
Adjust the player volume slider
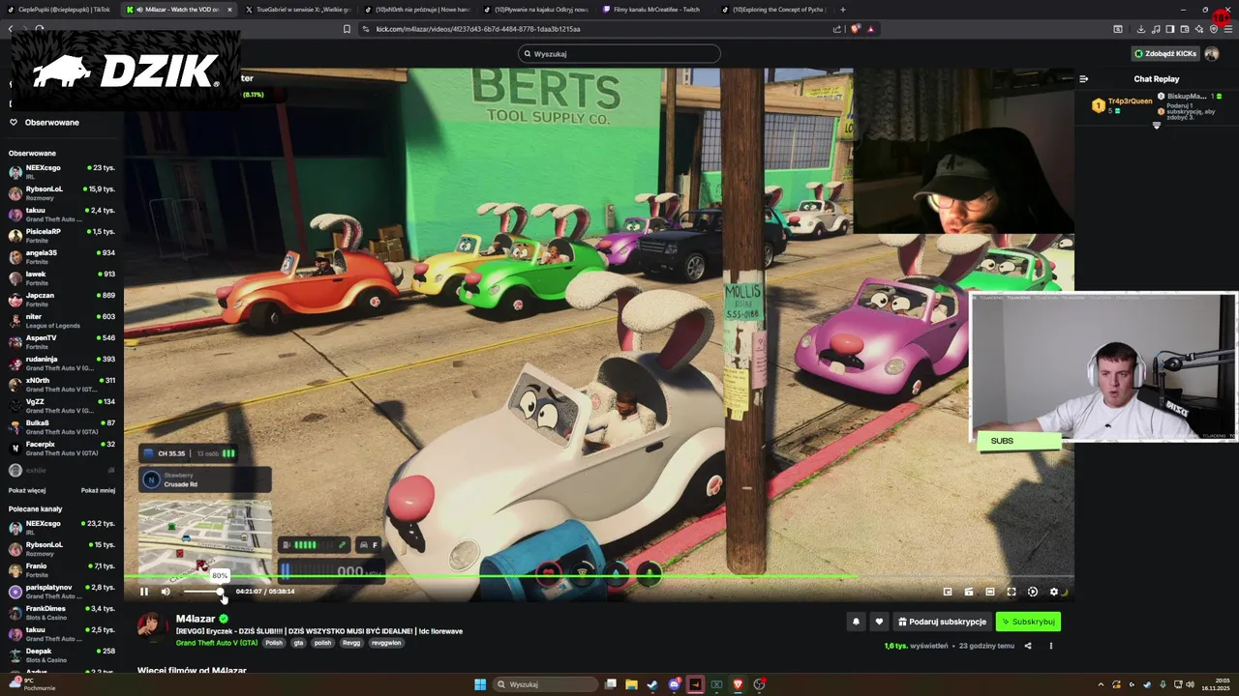point(202,592)
